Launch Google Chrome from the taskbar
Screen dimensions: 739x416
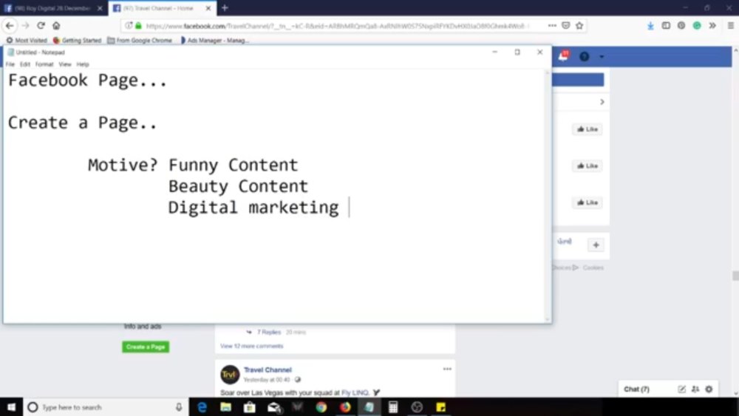tap(321, 407)
